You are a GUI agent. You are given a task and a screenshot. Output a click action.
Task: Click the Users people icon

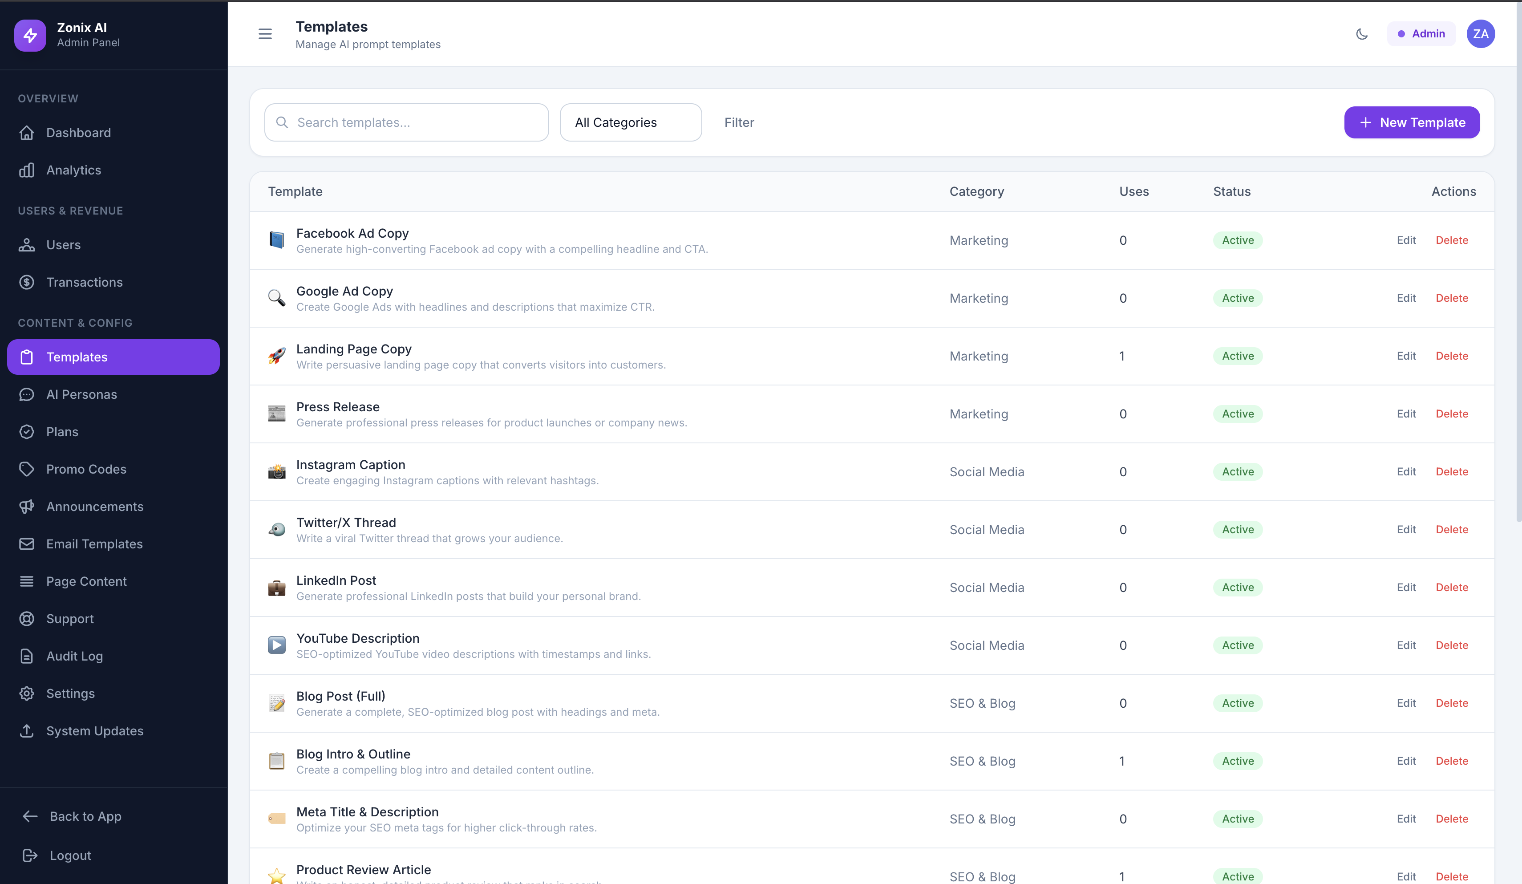(x=27, y=245)
